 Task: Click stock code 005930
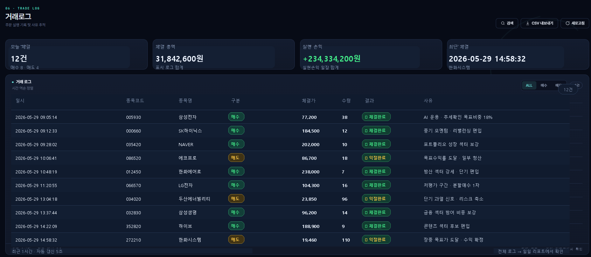[x=133, y=117]
